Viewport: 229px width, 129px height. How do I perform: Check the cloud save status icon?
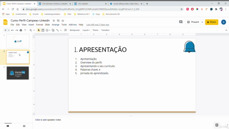(63, 21)
